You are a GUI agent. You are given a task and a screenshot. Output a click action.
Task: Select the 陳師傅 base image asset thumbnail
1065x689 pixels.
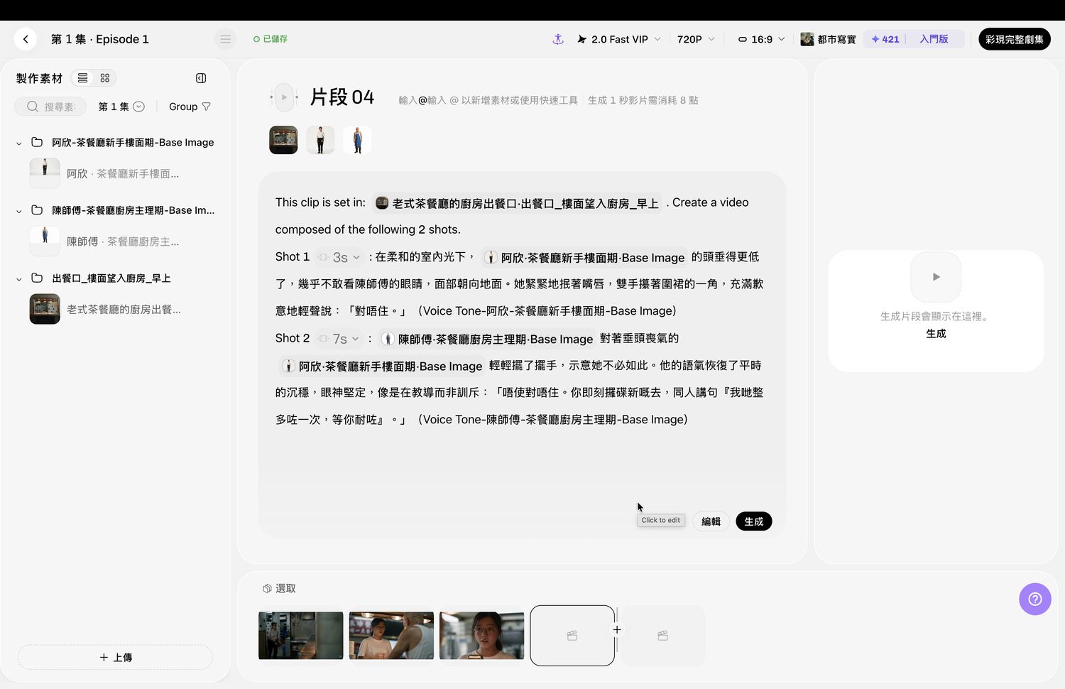pyautogui.click(x=45, y=242)
